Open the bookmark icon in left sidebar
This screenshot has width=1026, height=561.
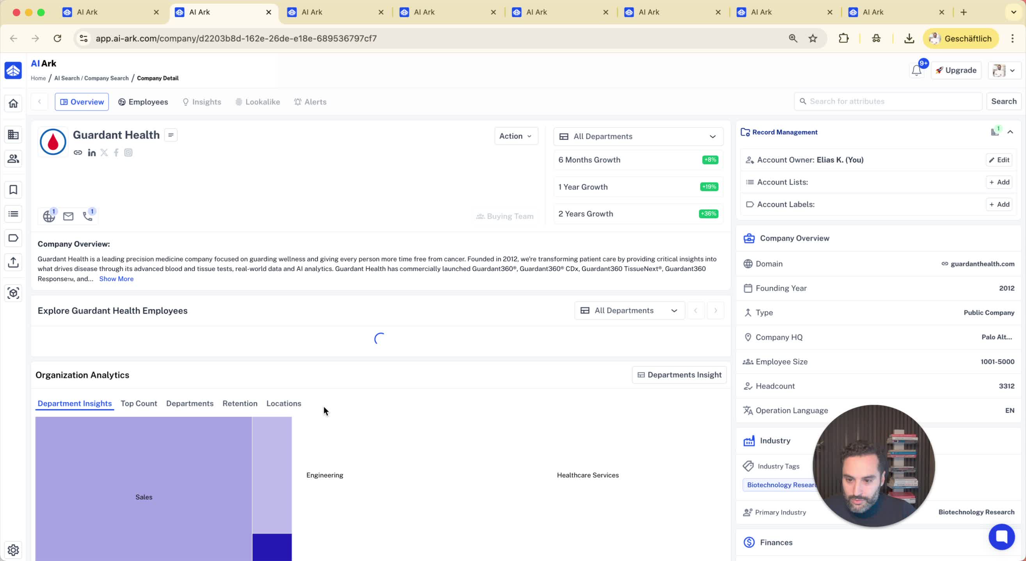(x=13, y=190)
